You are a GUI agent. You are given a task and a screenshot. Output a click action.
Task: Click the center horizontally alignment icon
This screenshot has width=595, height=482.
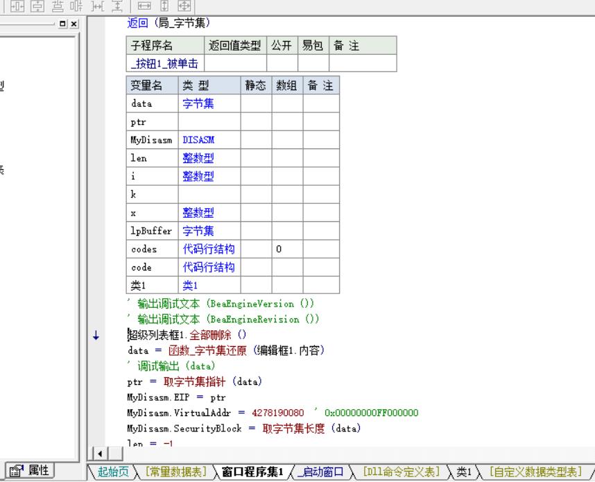point(17,6)
